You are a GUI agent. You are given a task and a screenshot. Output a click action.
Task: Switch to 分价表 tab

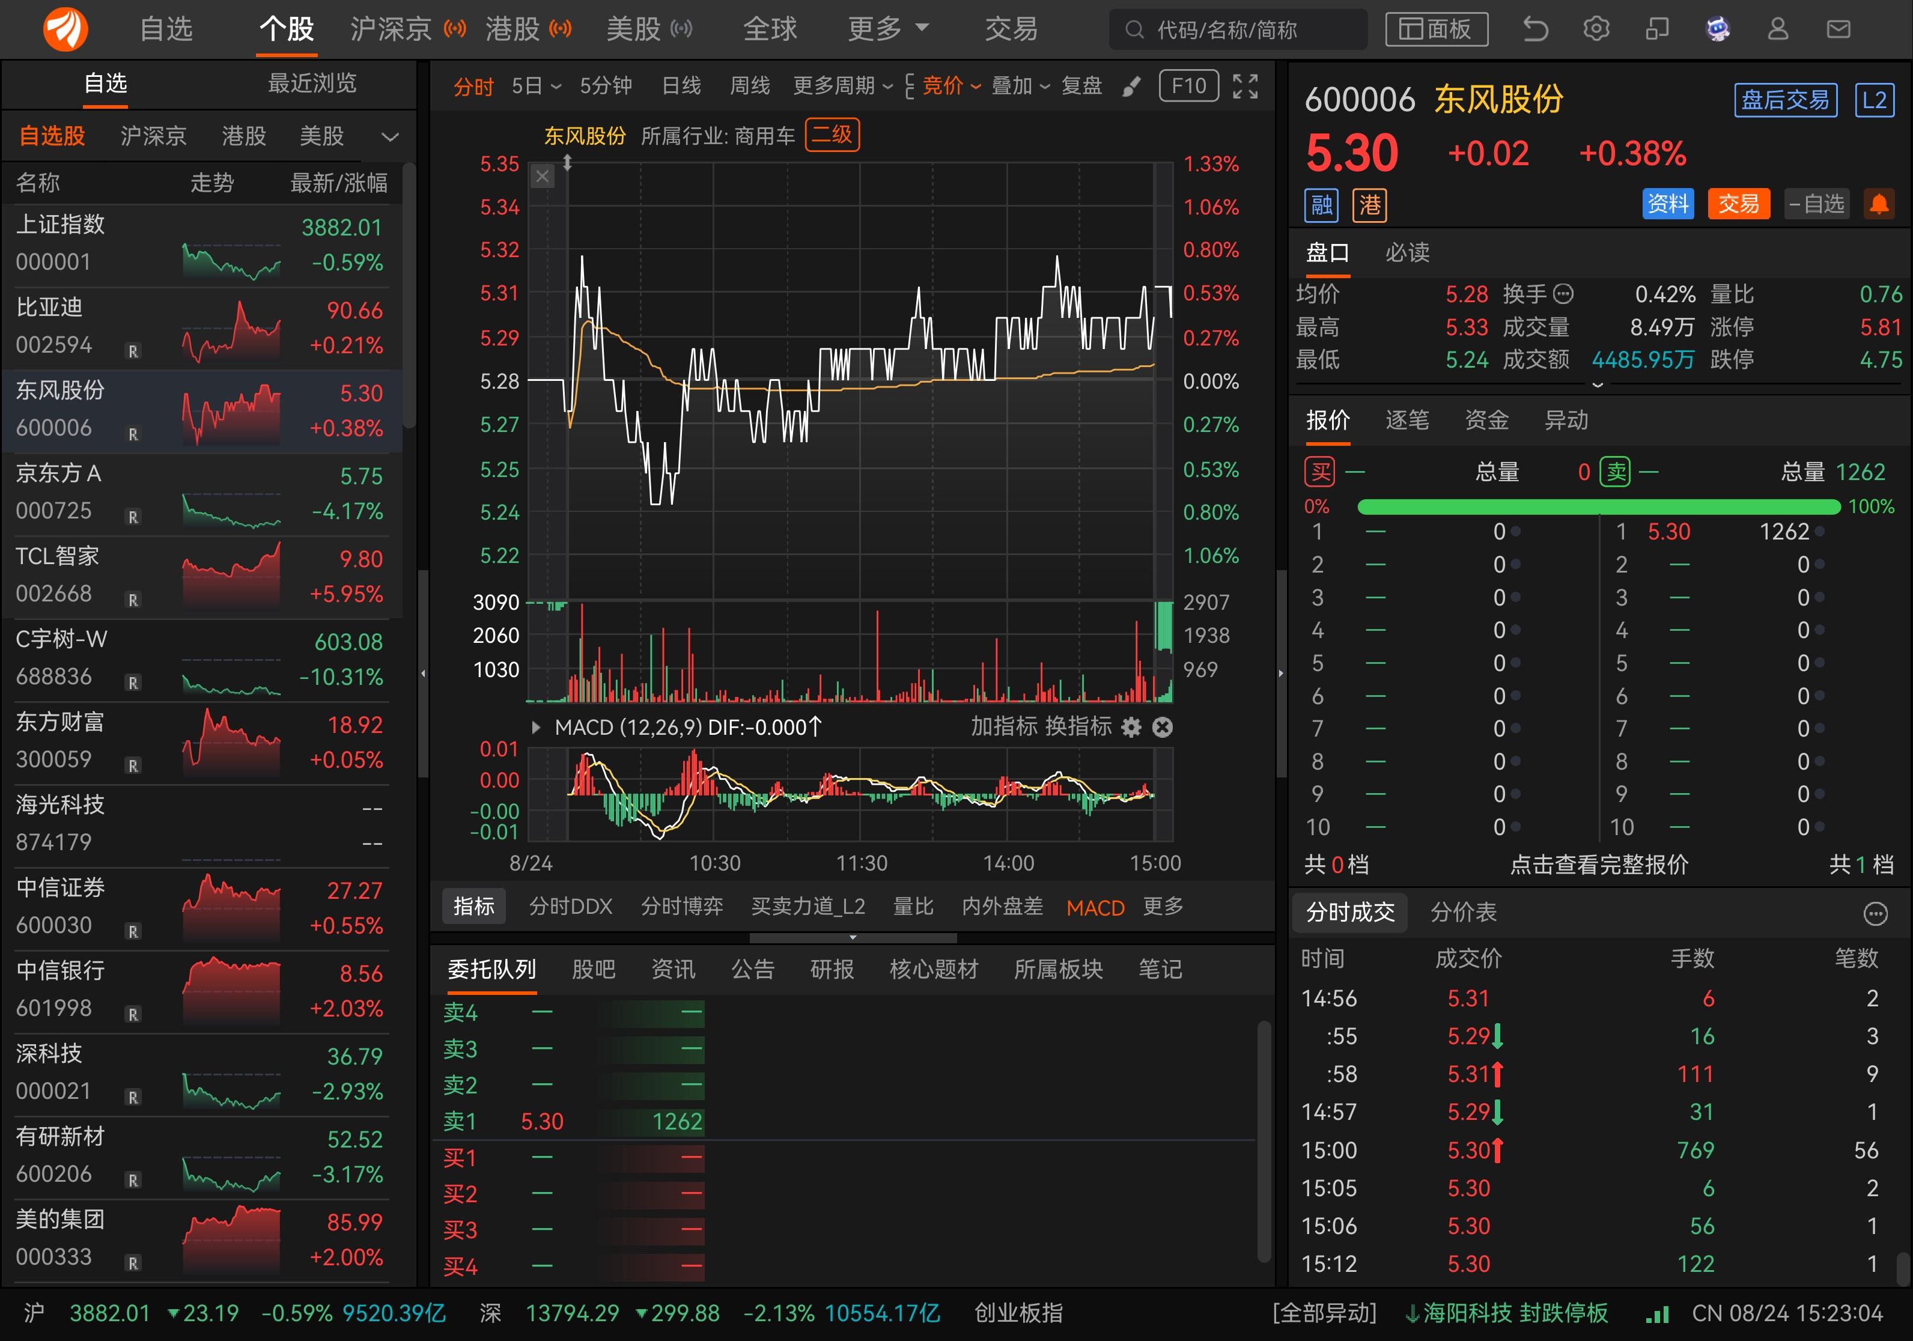[x=1463, y=913]
